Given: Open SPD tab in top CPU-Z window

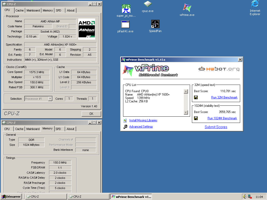Looking at the screenshot, I should pyautogui.click(x=58, y=10).
